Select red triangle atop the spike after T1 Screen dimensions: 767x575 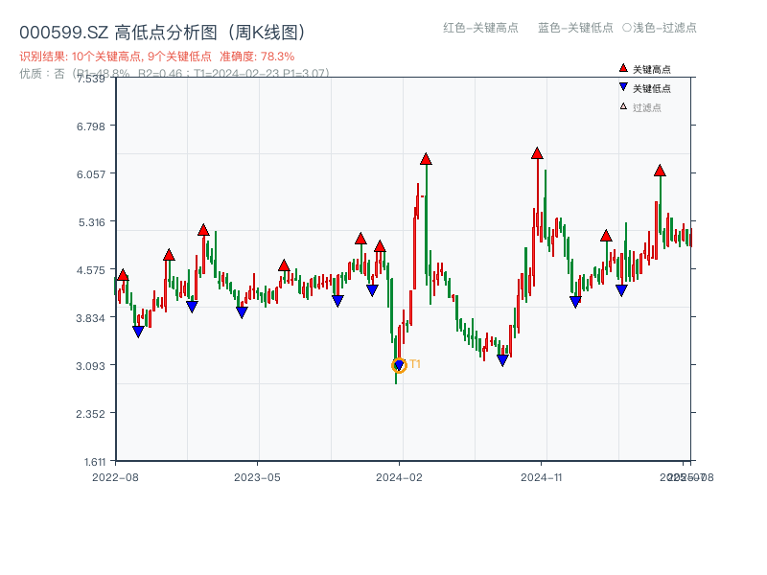click(426, 159)
